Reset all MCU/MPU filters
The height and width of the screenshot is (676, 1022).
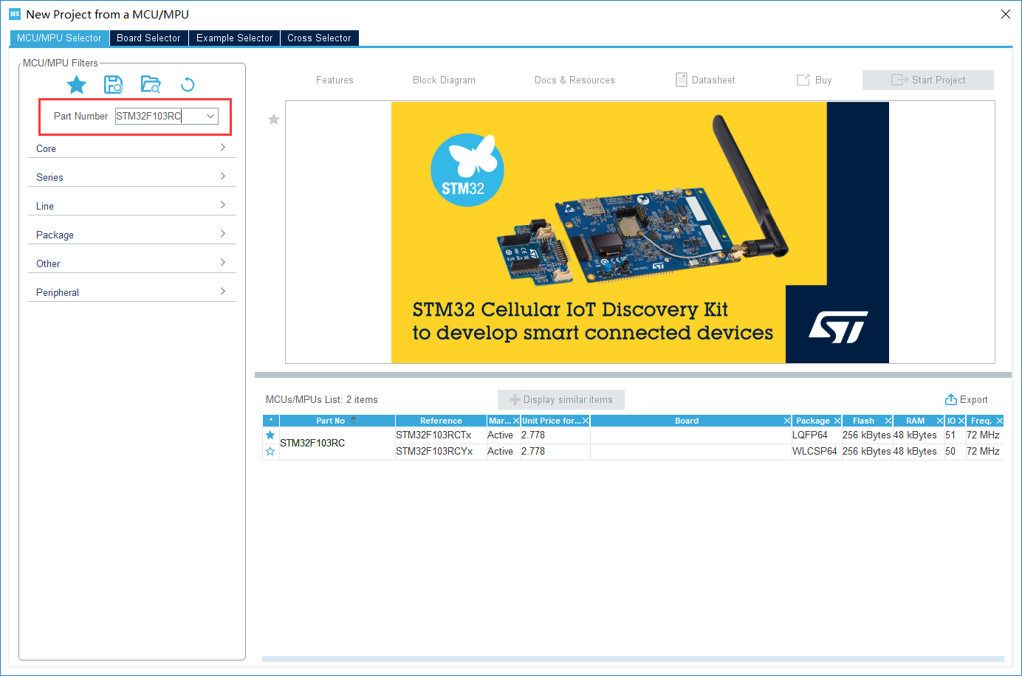click(188, 84)
